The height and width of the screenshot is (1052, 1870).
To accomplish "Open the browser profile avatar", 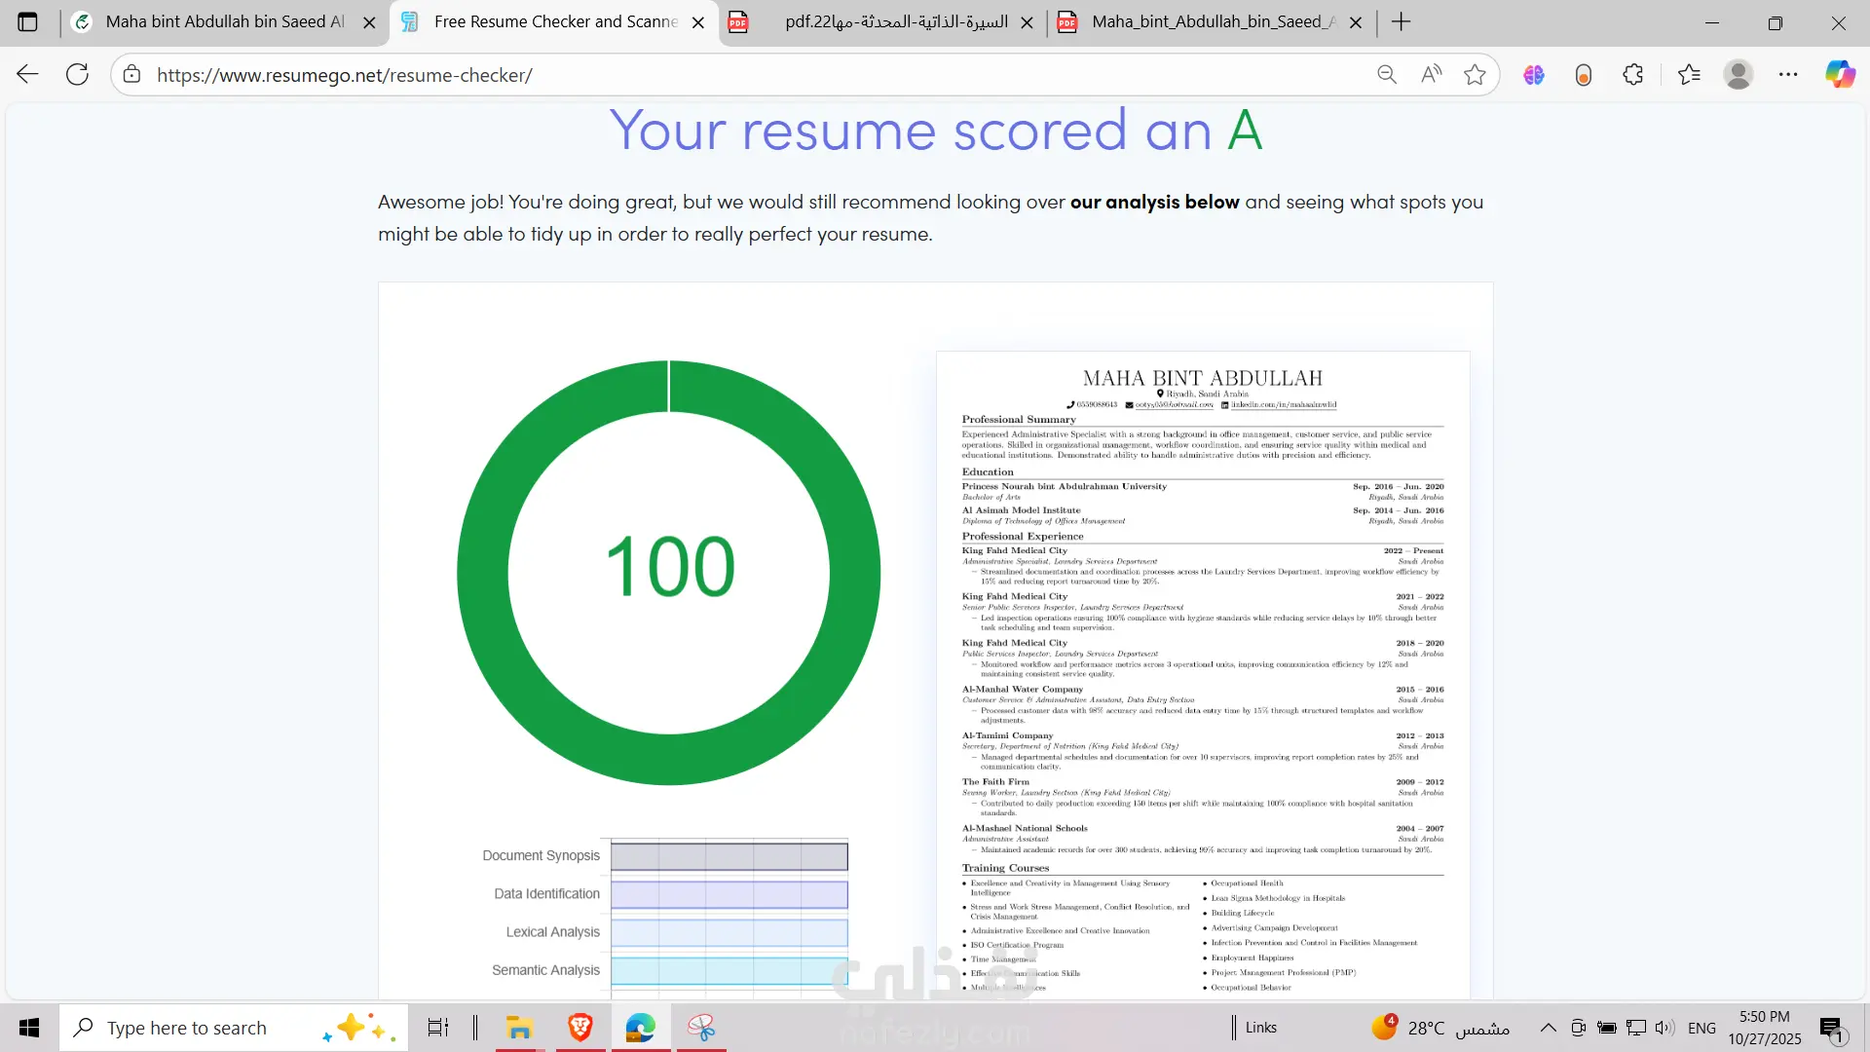I will 1739,75.
